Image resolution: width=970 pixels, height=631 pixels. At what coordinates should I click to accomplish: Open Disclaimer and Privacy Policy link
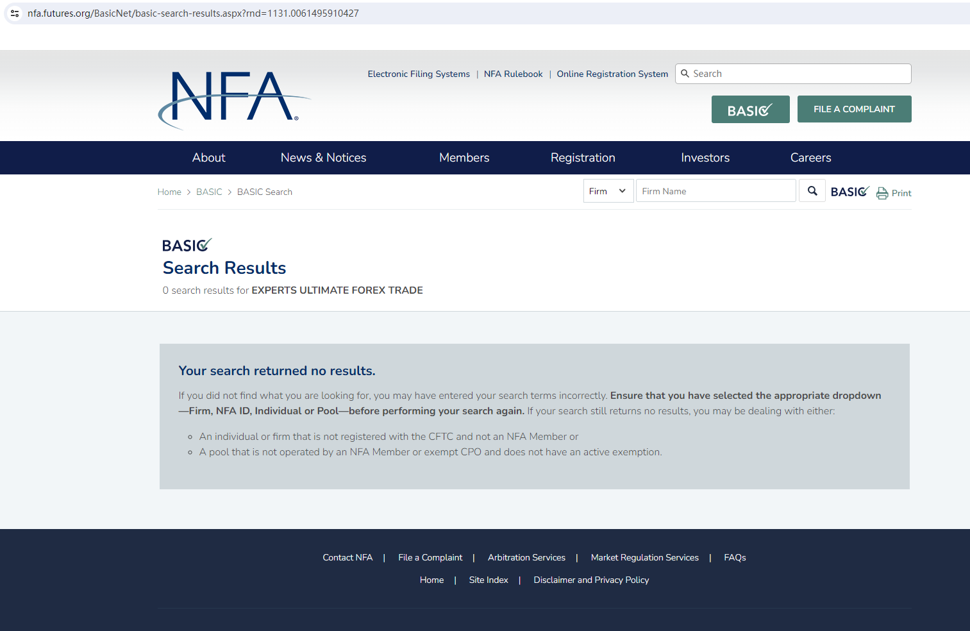pos(591,580)
